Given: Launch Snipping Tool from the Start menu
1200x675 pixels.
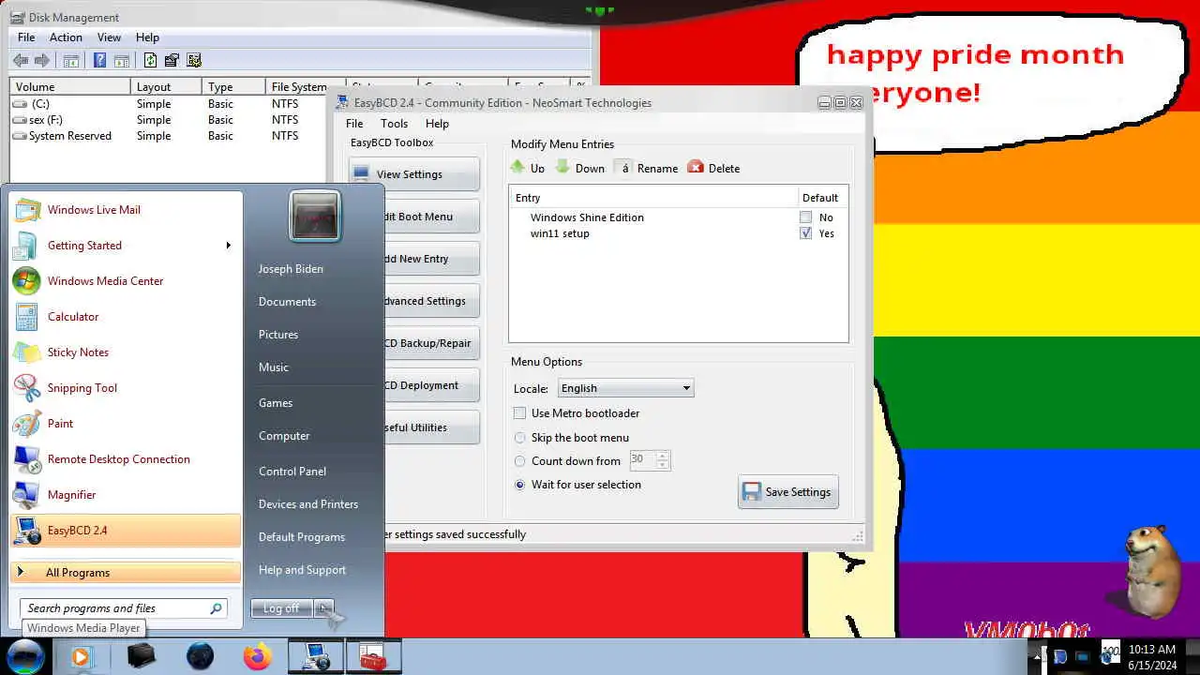Looking at the screenshot, I should (126, 388).
